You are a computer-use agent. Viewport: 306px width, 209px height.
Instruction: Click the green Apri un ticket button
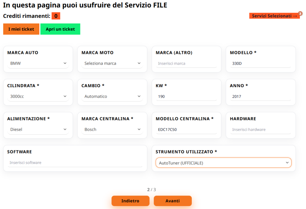[60, 29]
